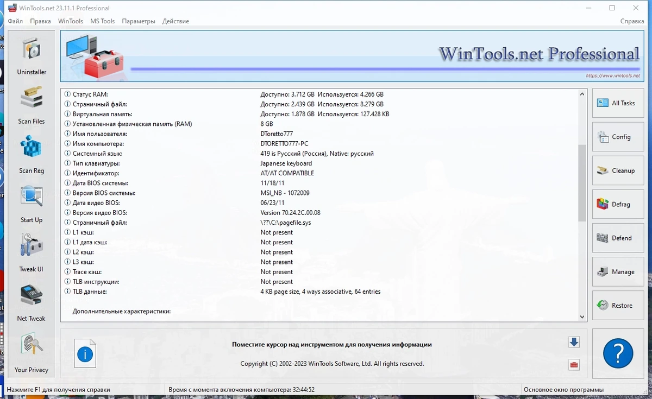Click the Version 70.24.2C.00.08 value
The image size is (652, 399).
pos(290,213)
